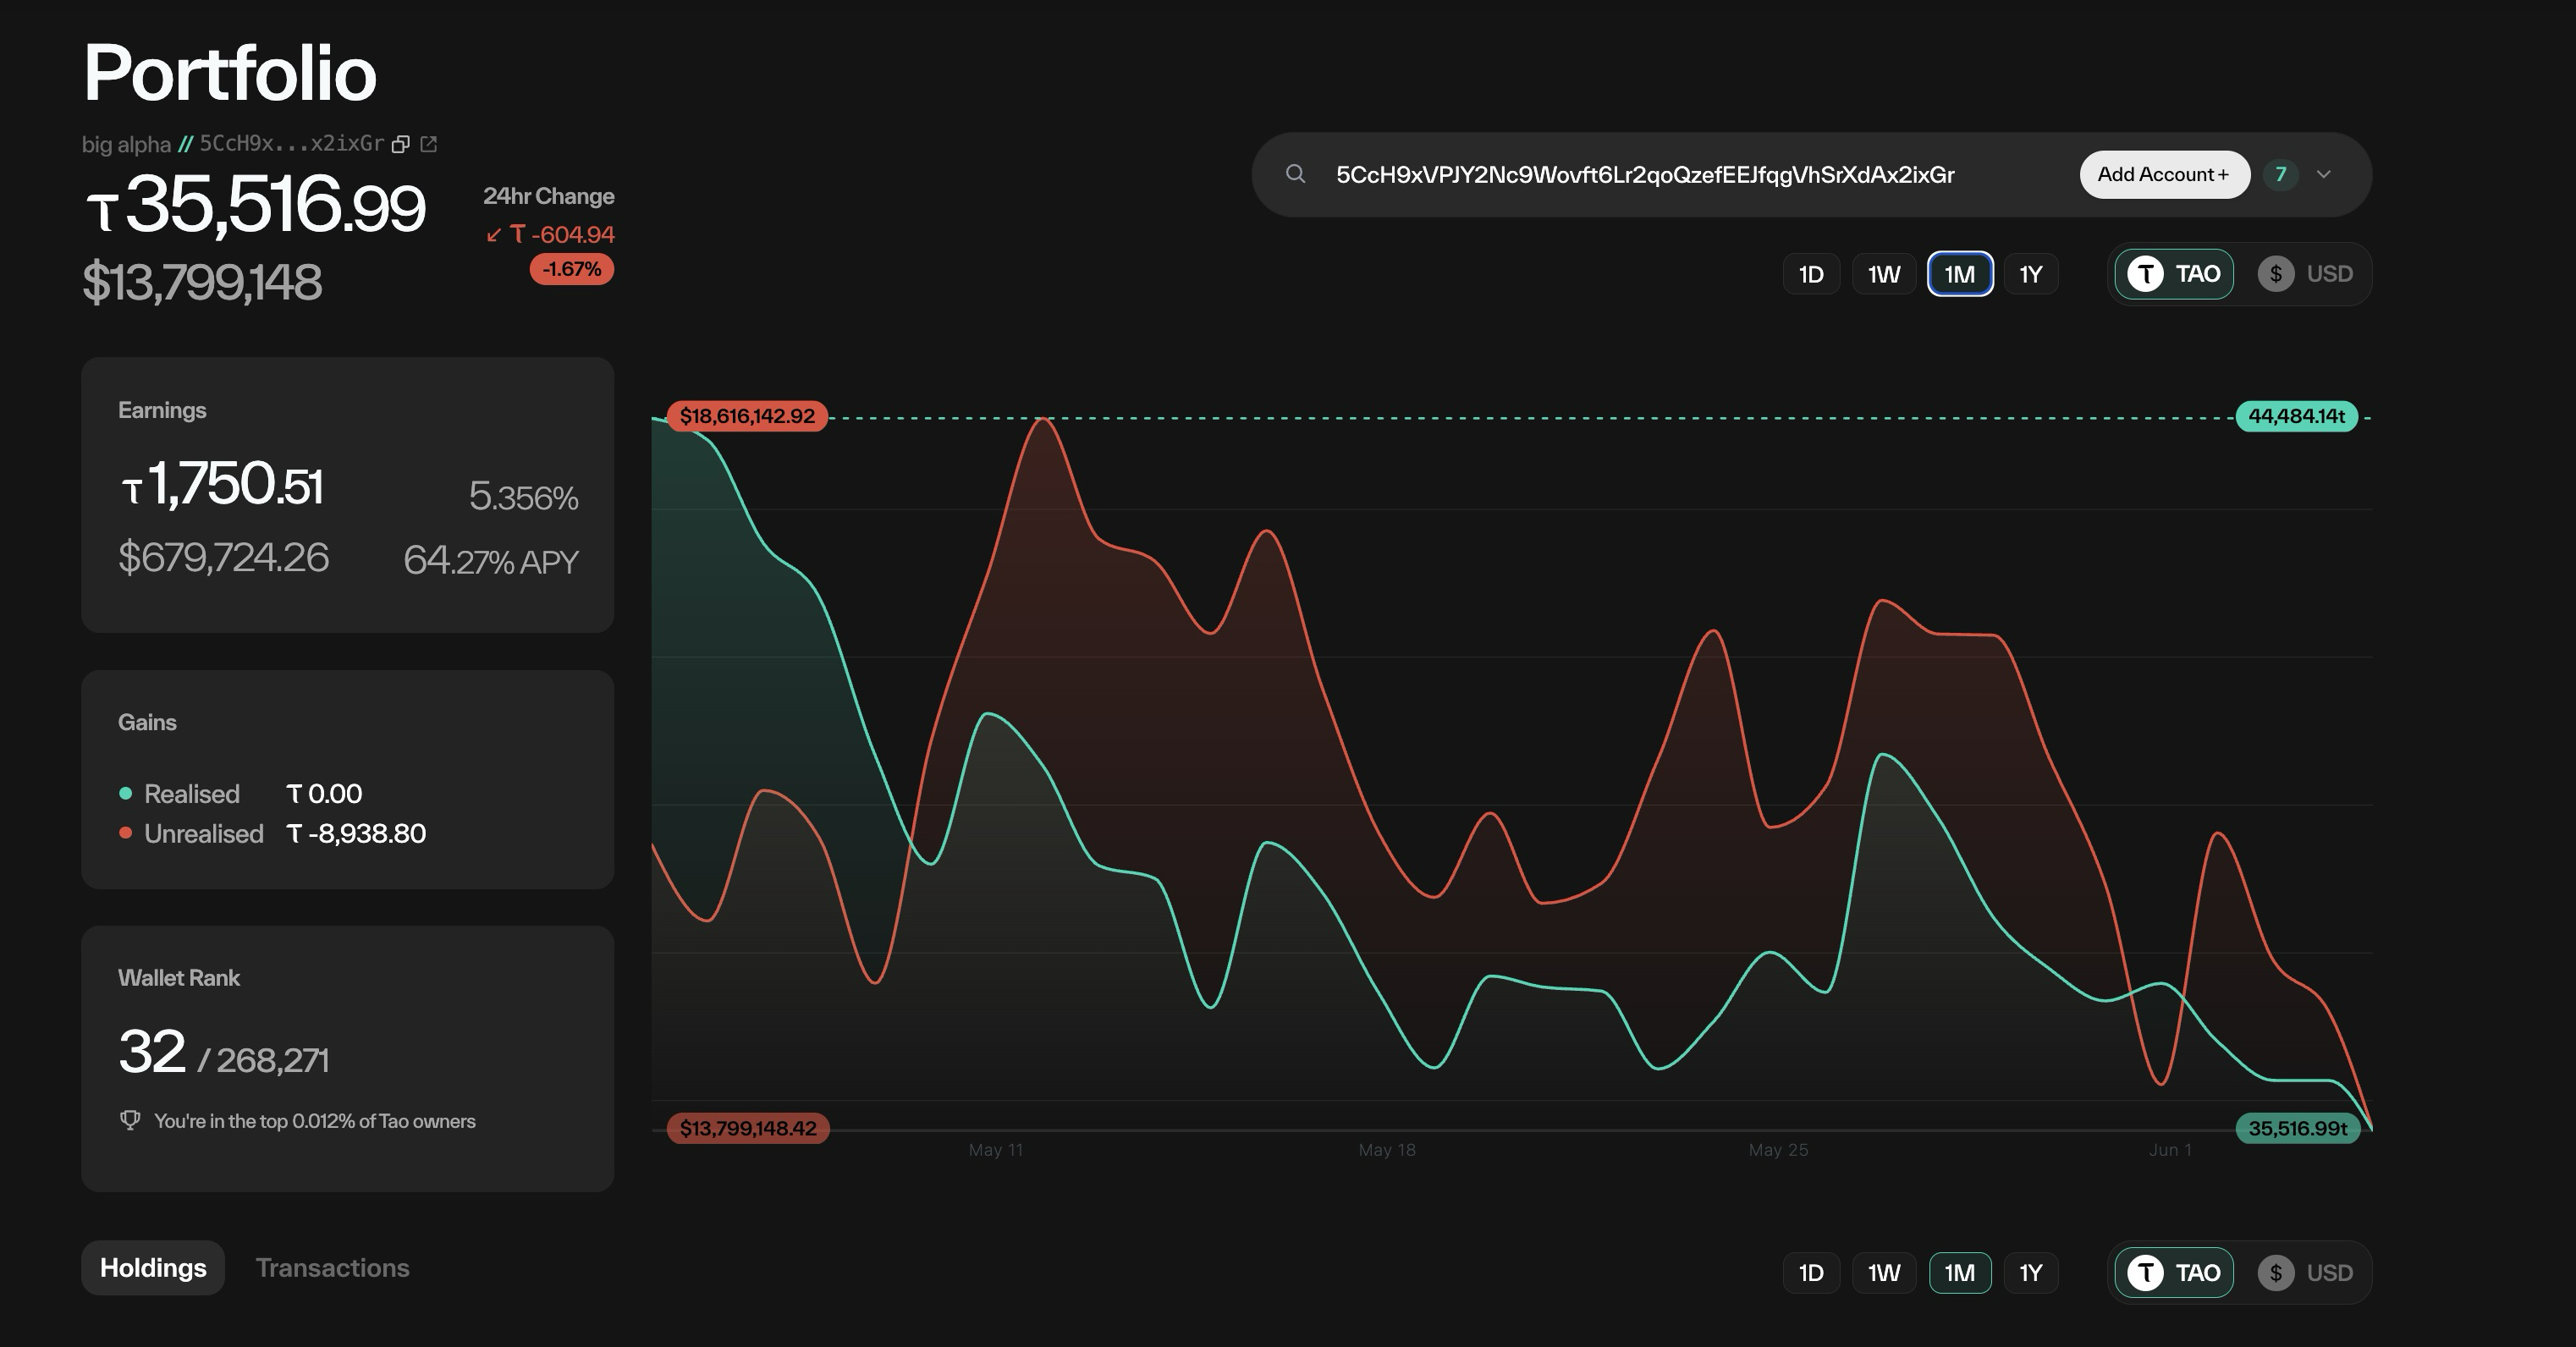2576x1347 pixels.
Task: Click the dollar icon in bottom currency toggle
Action: click(2275, 1272)
